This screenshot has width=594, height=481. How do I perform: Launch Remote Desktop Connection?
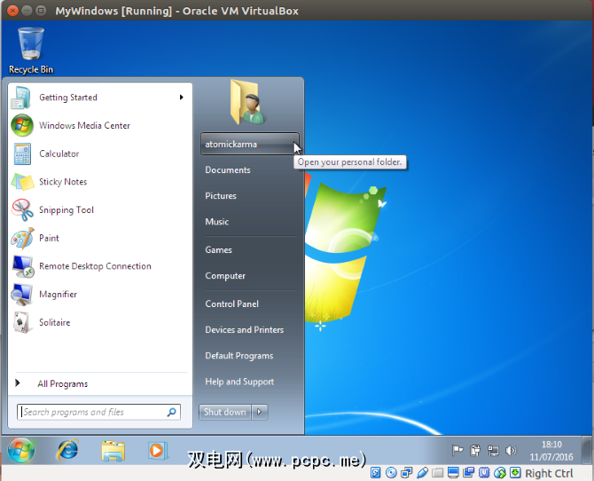point(100,266)
